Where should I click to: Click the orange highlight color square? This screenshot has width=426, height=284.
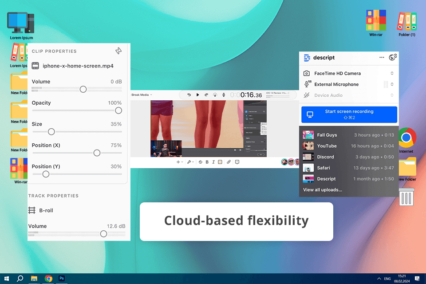(220, 162)
